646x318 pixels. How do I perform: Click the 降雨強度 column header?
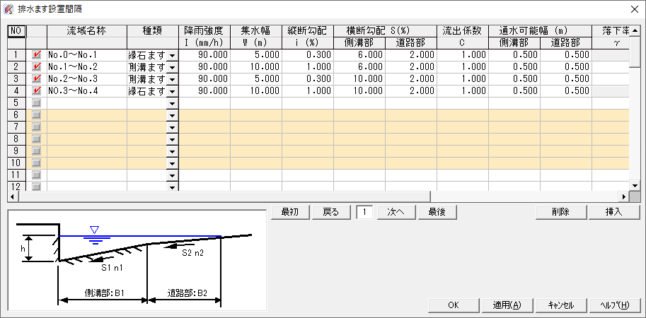[204, 31]
